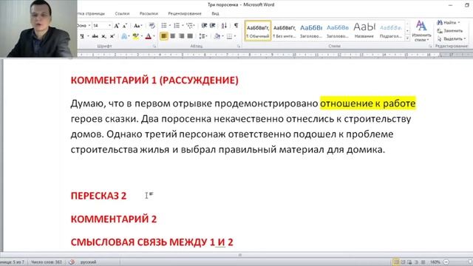Apply subscript formatting
The height and width of the screenshot is (266, 473).
[x=103, y=36]
